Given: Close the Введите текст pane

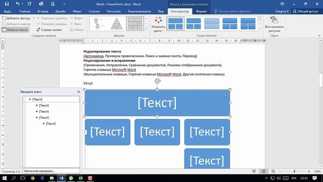Looking at the screenshot, I should (79, 92).
